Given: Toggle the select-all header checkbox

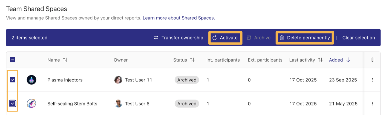Looking at the screenshot, I should (13, 60).
